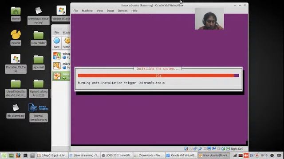Screen dimensions: 284x159
Task: Click network adapter icon in VM status bar
Action: (195, 148)
